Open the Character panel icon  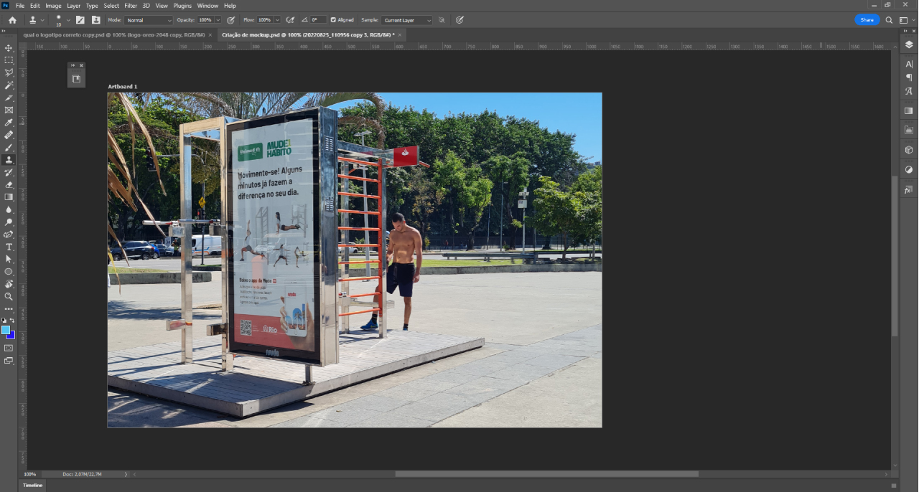908,64
